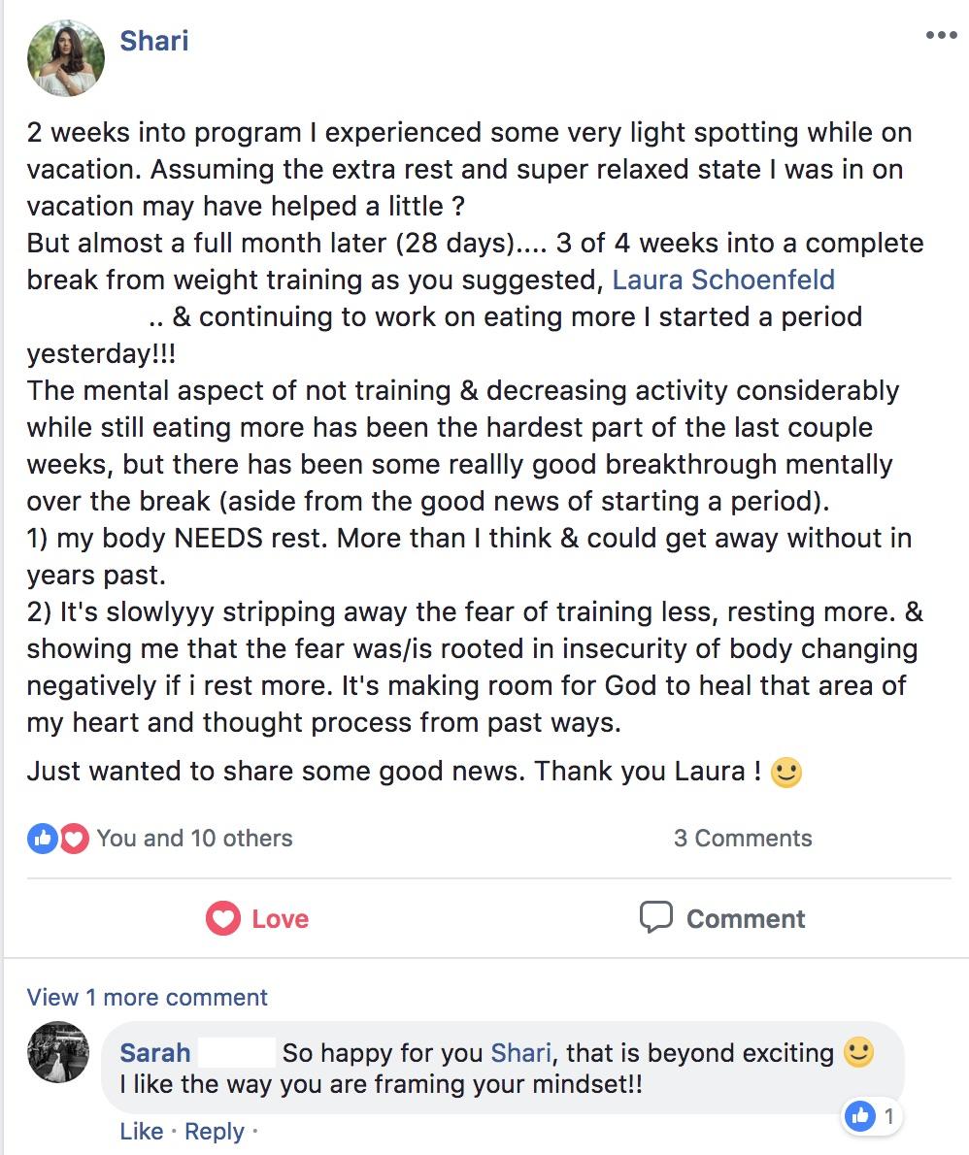
Task: Click Shari's profile picture
Action: pos(66,57)
